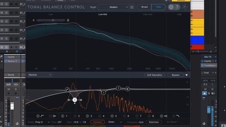Select the High frequency region label
Image resolution: width=226 pixels, height=127 pixels.
[x=179, y=14]
